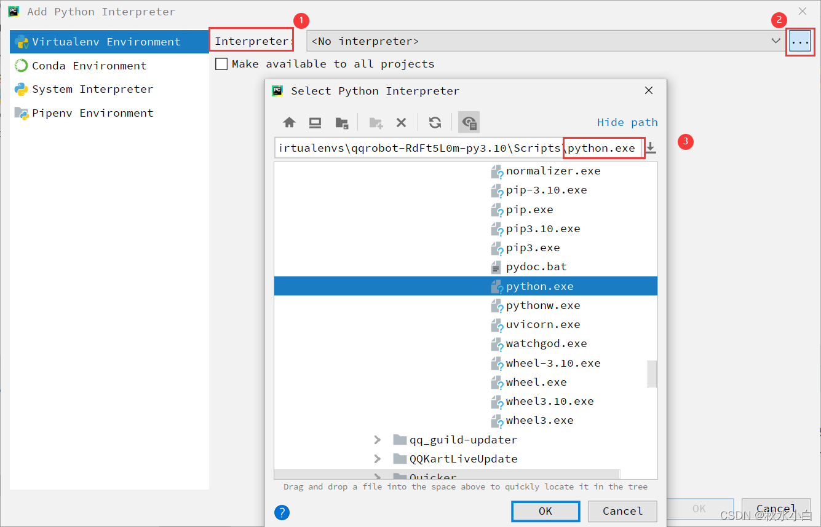Click the System Interpreter python icon

(x=22, y=89)
